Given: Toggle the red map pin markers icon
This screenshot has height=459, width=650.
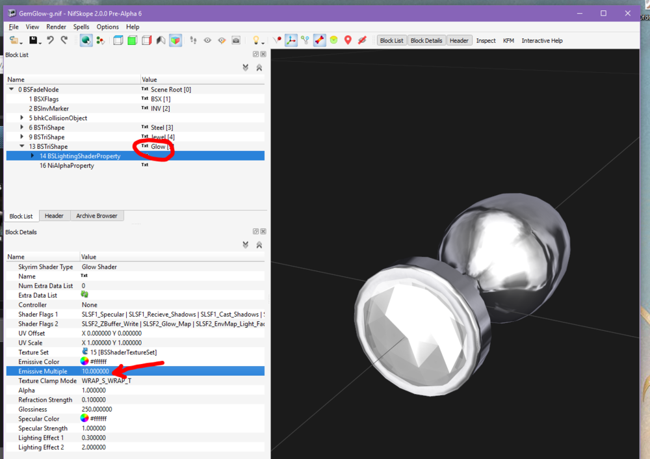Looking at the screenshot, I should (348, 40).
